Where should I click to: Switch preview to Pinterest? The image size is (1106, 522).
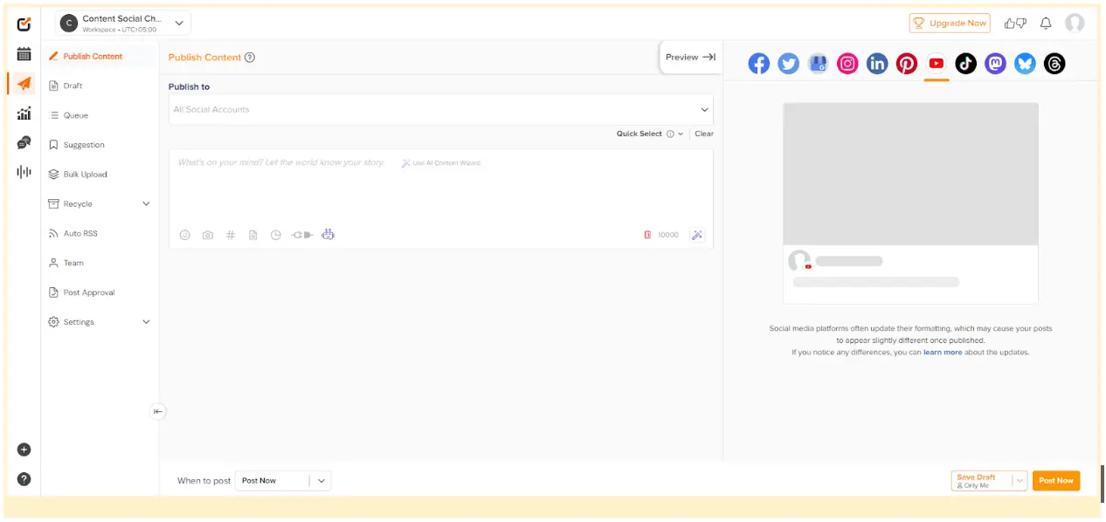click(907, 64)
